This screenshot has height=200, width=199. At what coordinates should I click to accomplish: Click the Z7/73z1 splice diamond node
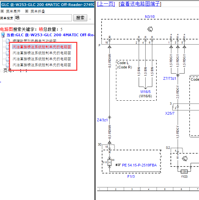click(x=178, y=75)
